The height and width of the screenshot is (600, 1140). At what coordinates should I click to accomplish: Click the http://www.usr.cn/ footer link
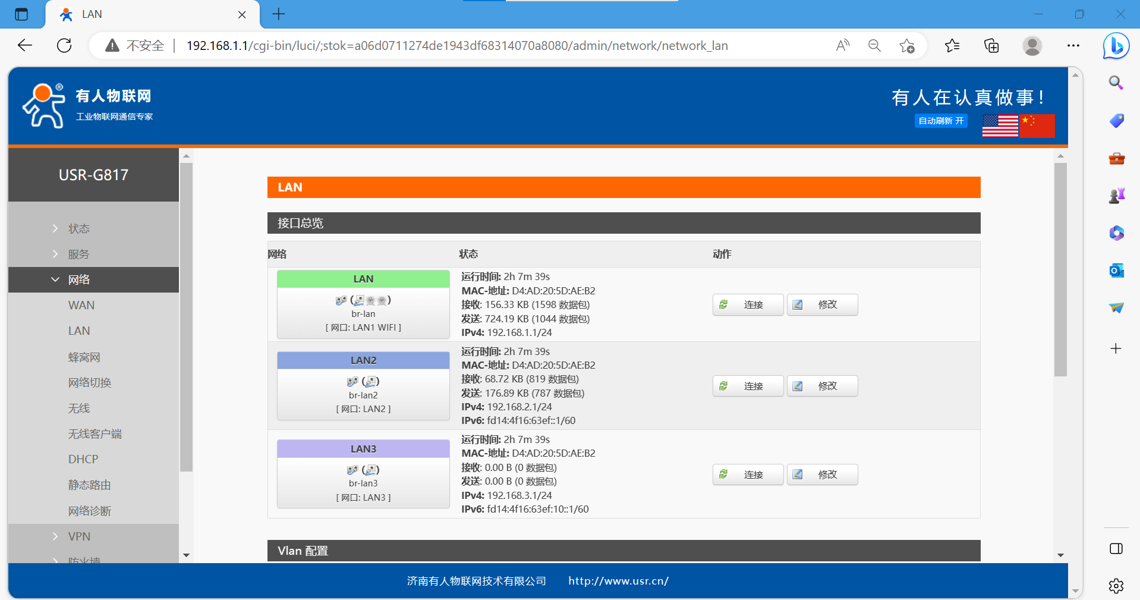618,581
